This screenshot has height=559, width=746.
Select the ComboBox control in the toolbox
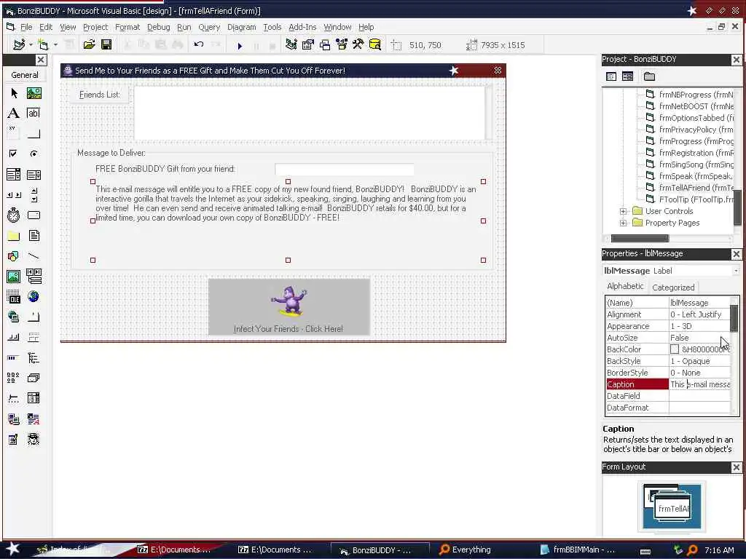[x=14, y=175]
